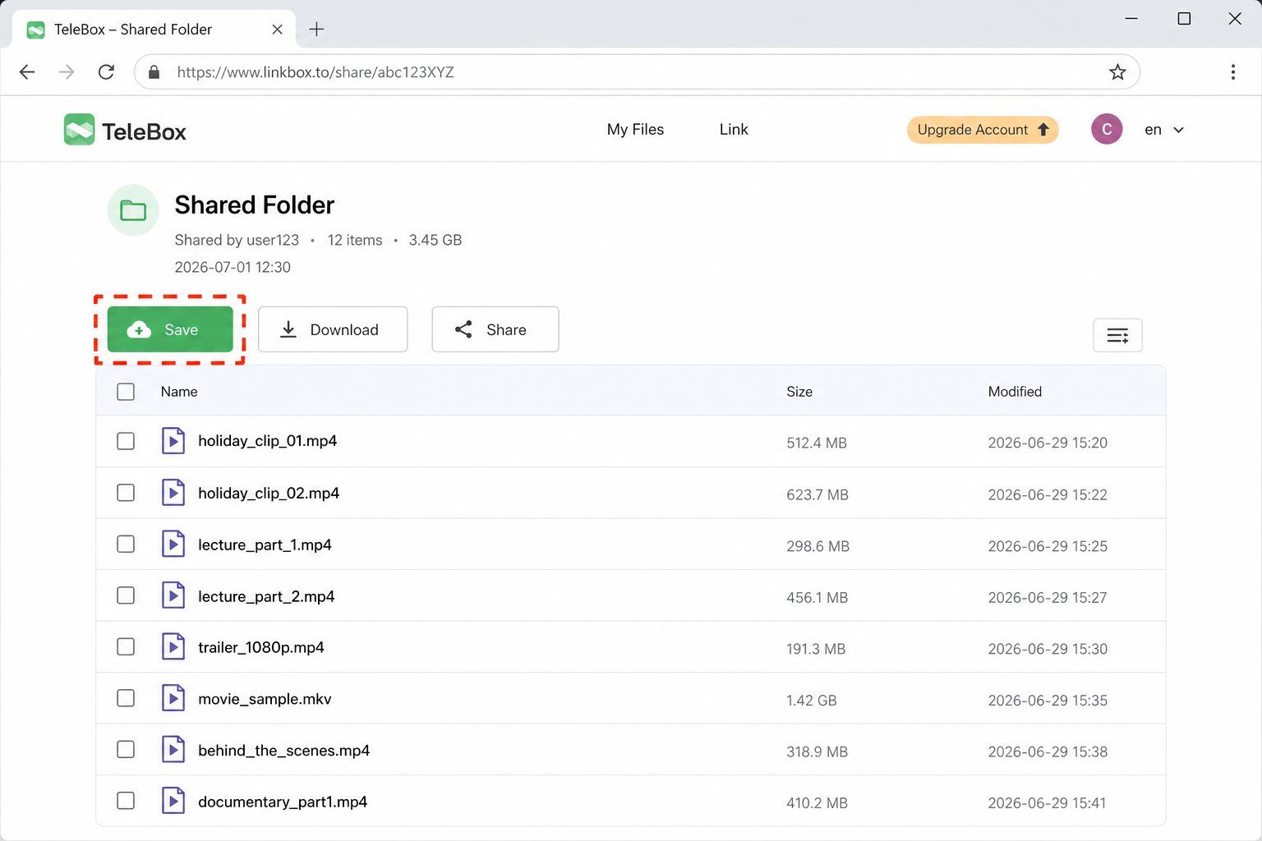
Task: Open the en language dropdown
Action: (1164, 130)
